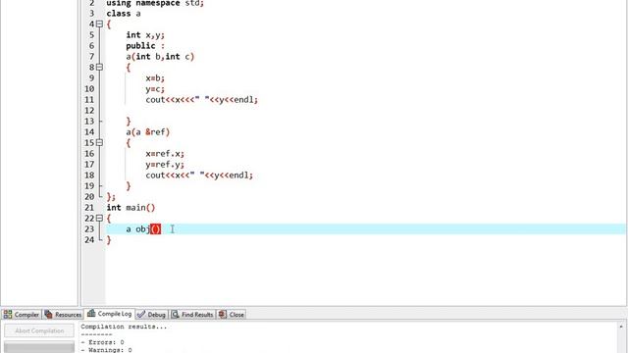Image resolution: width=628 pixels, height=353 pixels.
Task: Click on 'a(int b,int c)' constructor line
Action: [160, 57]
